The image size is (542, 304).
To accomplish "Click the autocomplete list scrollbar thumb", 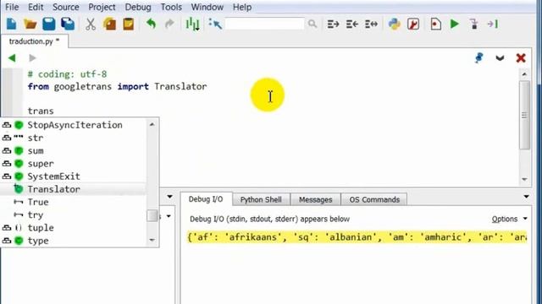I will point(152,216).
